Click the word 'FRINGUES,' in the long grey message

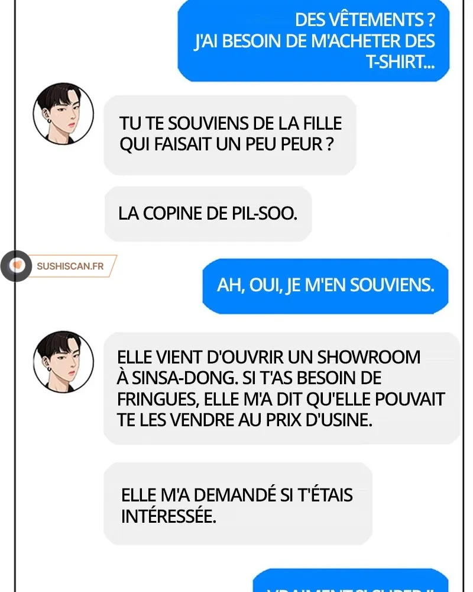pos(158,399)
